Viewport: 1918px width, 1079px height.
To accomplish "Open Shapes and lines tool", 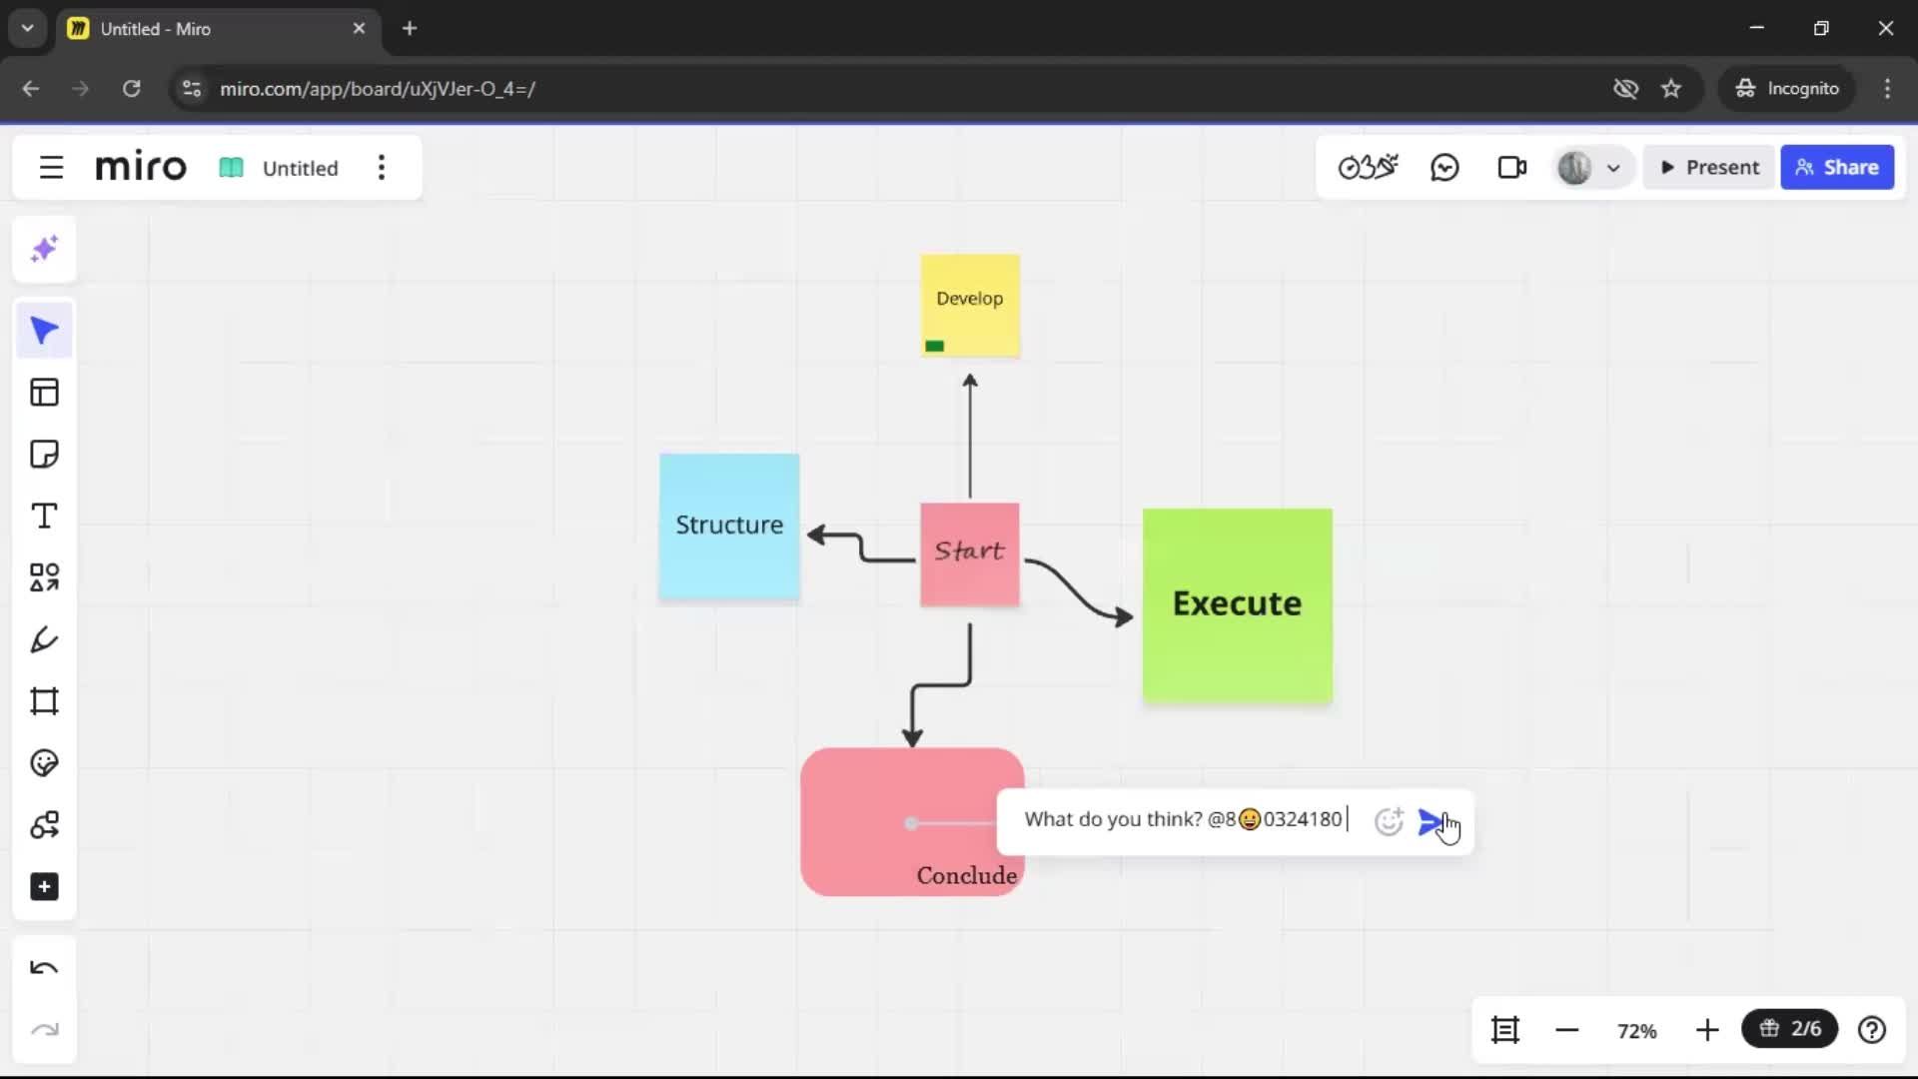I will point(44,577).
